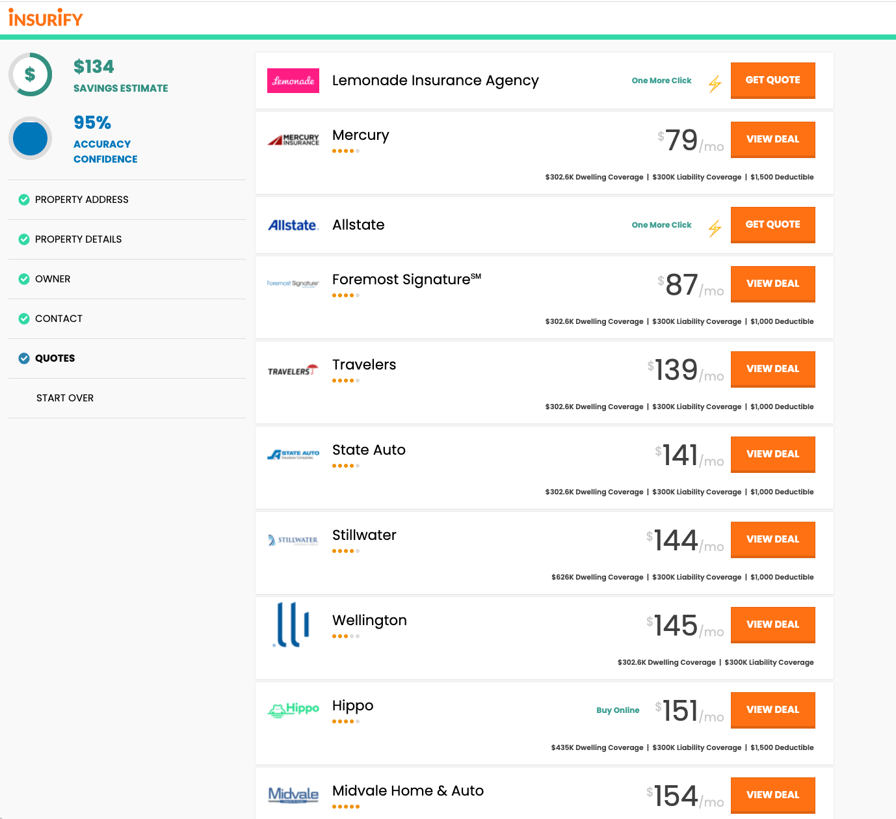View the Mercury deal
896x819 pixels.
click(772, 139)
